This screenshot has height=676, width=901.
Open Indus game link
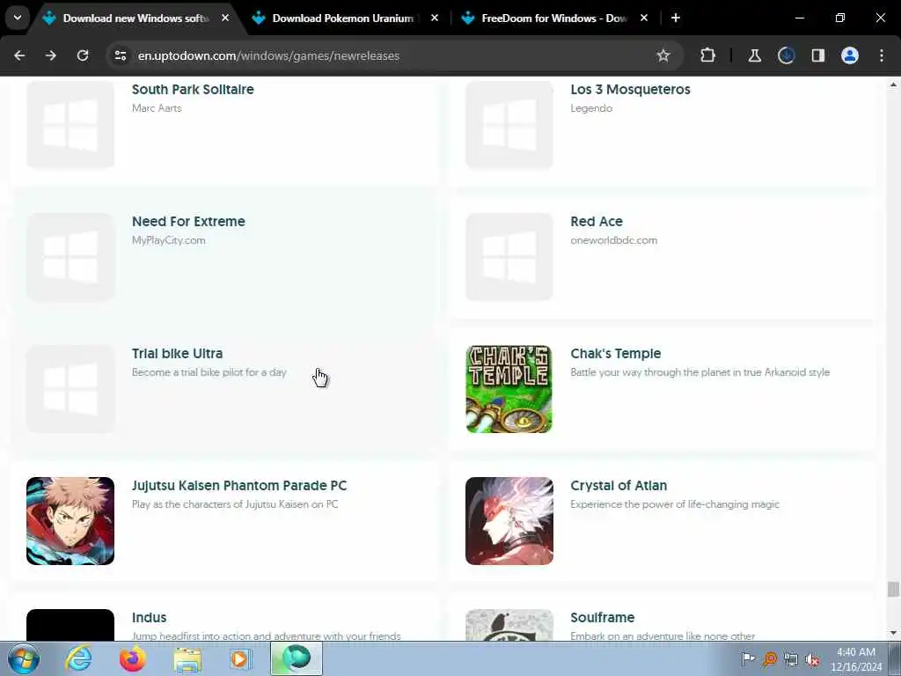149,618
